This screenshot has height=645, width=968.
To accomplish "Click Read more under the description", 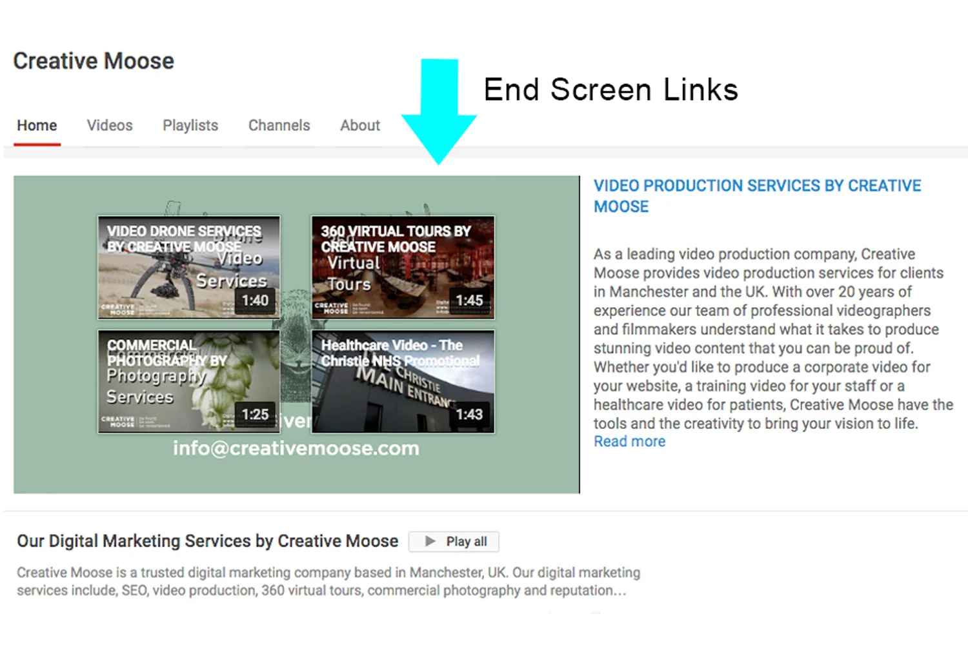I will tap(629, 442).
